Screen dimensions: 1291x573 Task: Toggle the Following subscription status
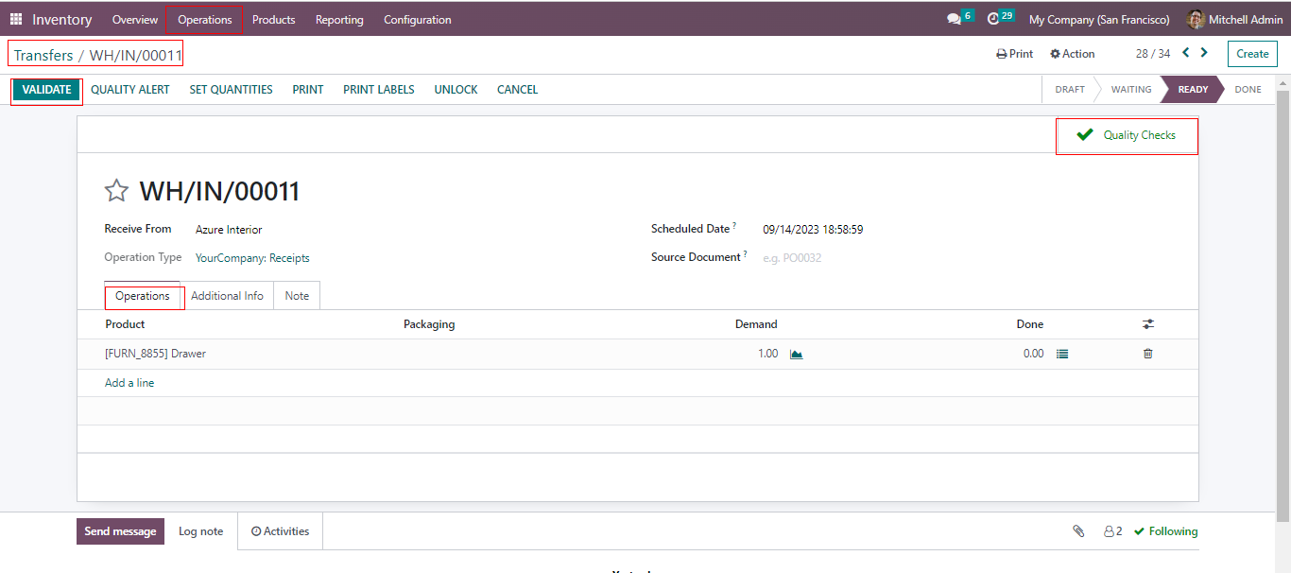tap(1165, 531)
